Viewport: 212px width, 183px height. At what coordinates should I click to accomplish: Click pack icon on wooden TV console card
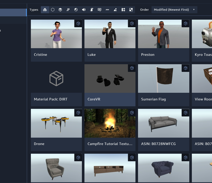pyautogui.click(x=132, y=158)
